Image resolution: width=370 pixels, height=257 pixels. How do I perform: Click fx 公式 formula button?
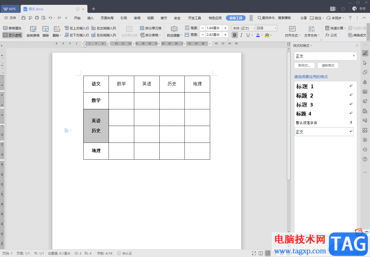[x=331, y=35]
